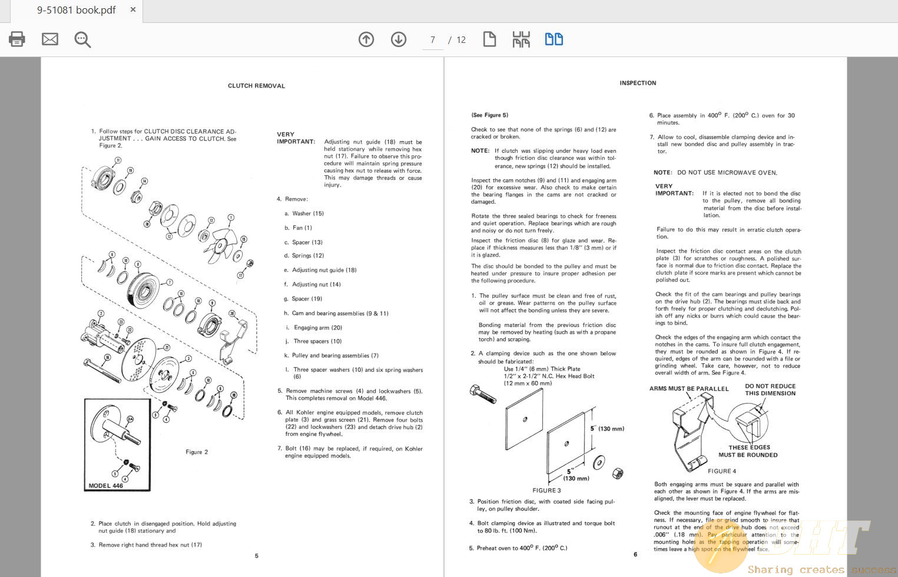This screenshot has height=577, width=898.
Task: Click the 'FIGURE 3' caption
Action: (547, 491)
